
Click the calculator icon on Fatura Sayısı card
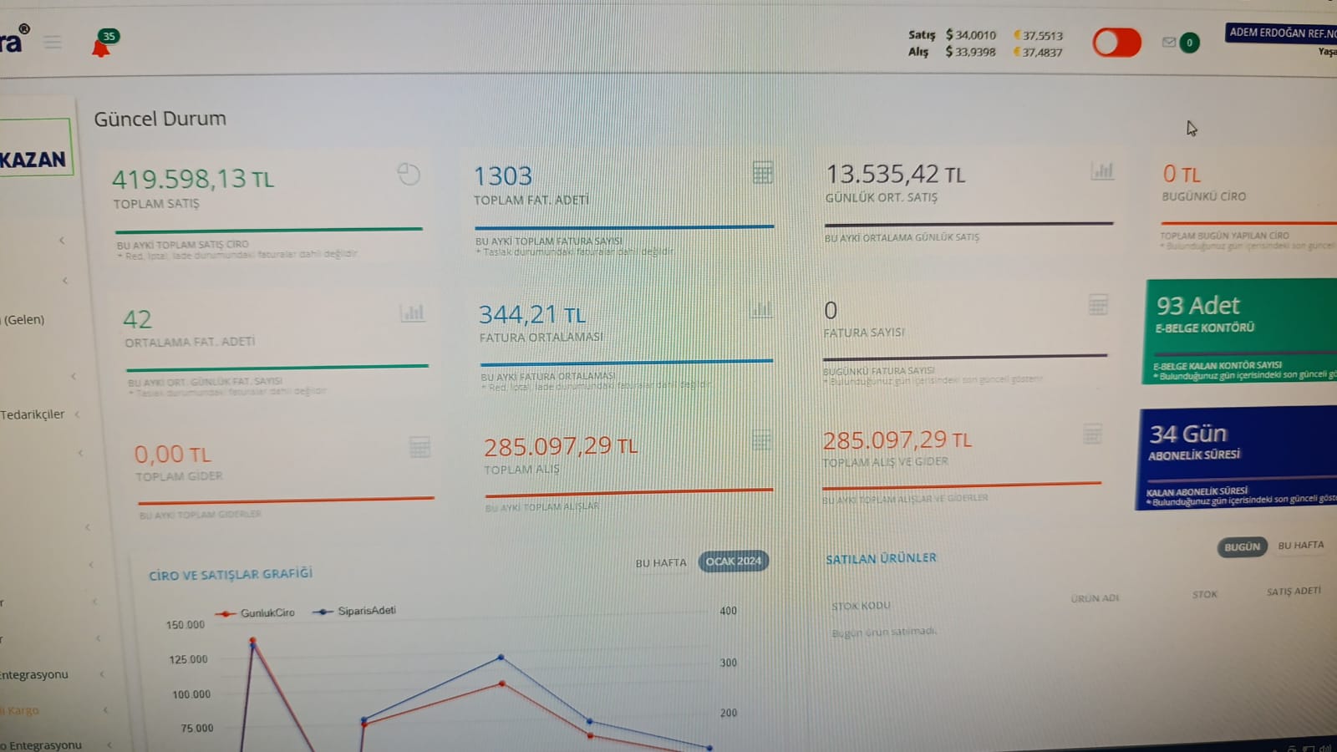tap(1098, 305)
